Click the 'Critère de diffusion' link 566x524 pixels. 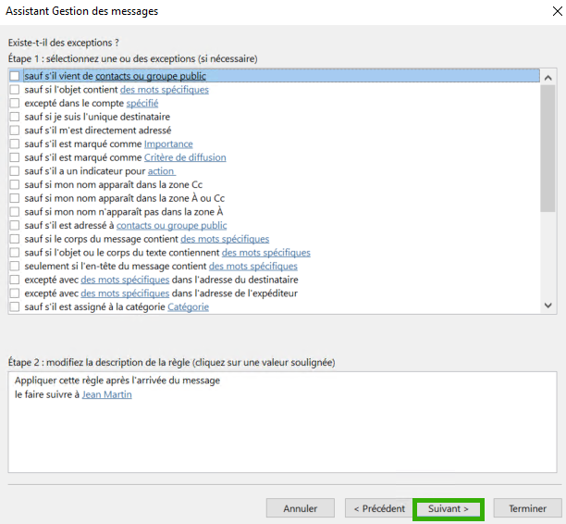(185, 157)
